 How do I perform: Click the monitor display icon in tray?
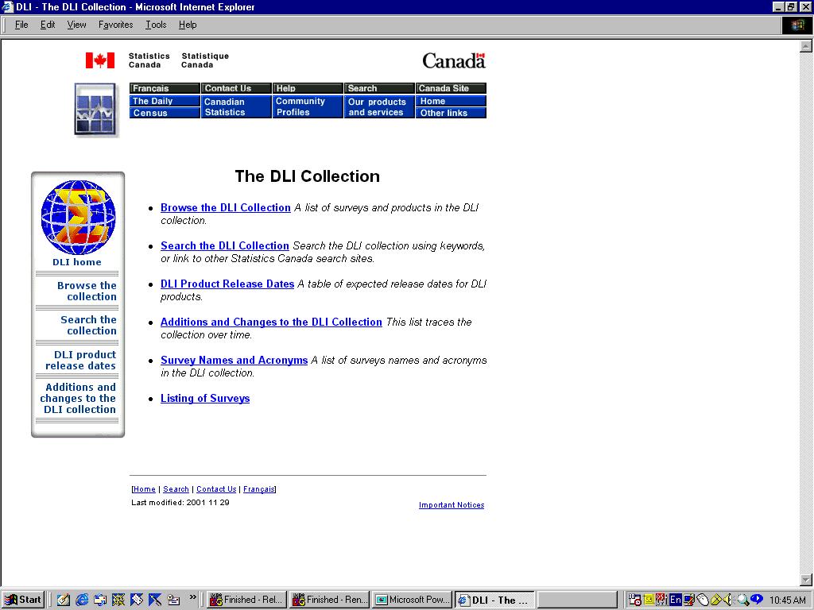tap(688, 600)
